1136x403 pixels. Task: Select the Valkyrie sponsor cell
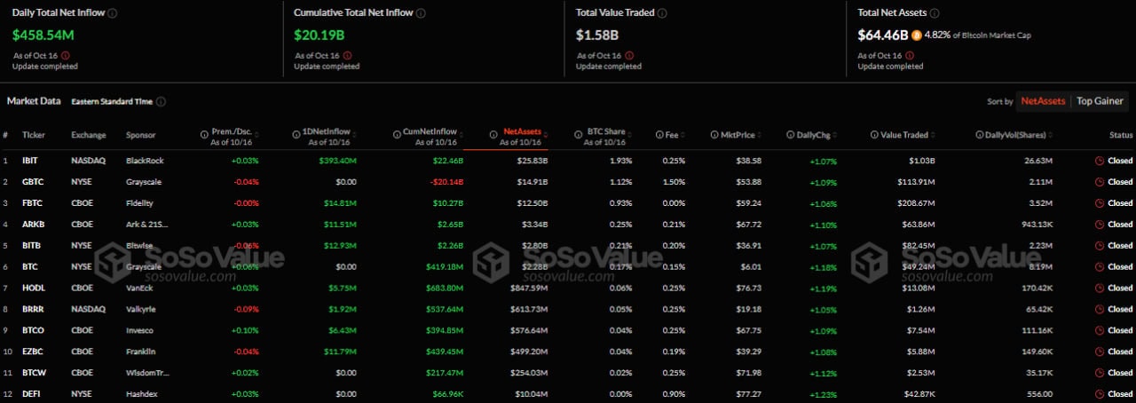tap(142, 308)
